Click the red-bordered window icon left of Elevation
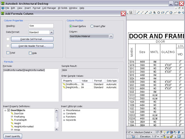Image resolution: width=185 pixels, height=139 pixels. click(133, 137)
